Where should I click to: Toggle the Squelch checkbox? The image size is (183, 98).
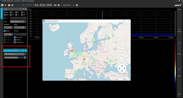click(x=5, y=31)
